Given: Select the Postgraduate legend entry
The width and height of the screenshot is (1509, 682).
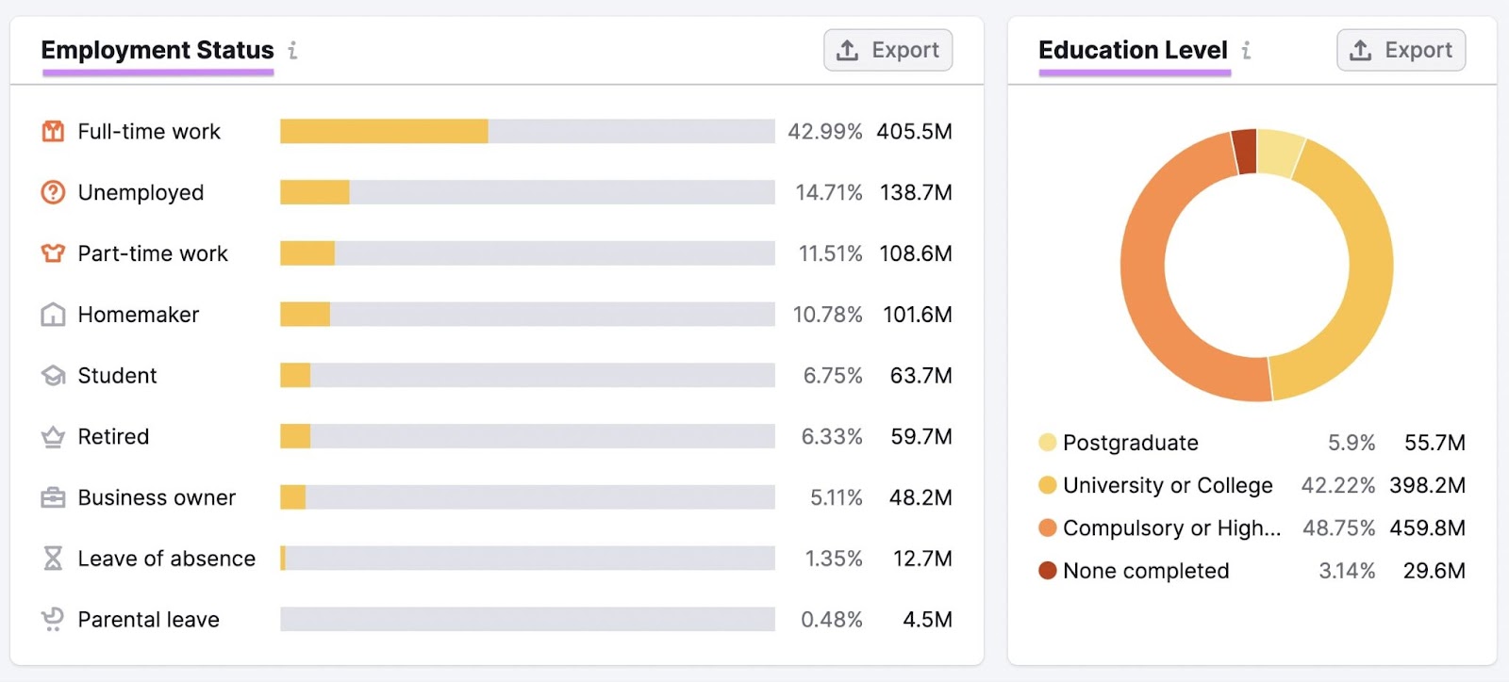Looking at the screenshot, I should pyautogui.click(x=1131, y=443).
